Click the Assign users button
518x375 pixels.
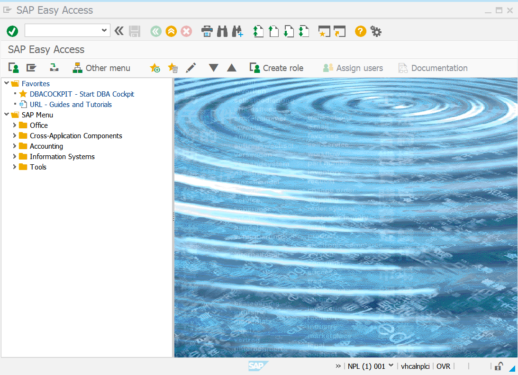353,68
